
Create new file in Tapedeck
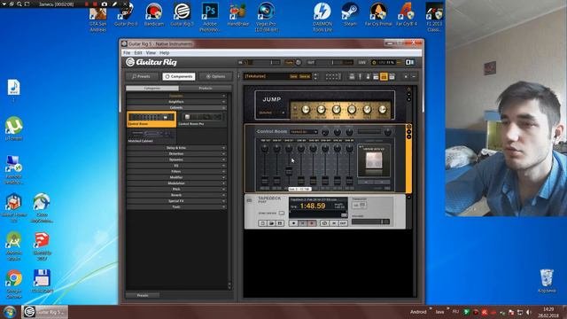tap(262, 223)
